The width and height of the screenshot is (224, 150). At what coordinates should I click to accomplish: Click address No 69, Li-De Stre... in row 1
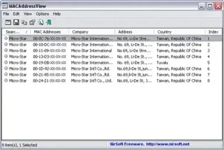[x=134, y=38]
